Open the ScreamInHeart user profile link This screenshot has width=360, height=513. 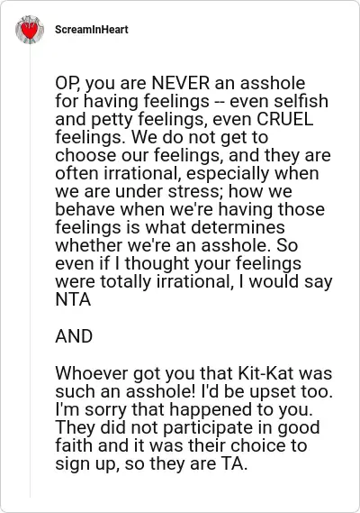[92, 30]
